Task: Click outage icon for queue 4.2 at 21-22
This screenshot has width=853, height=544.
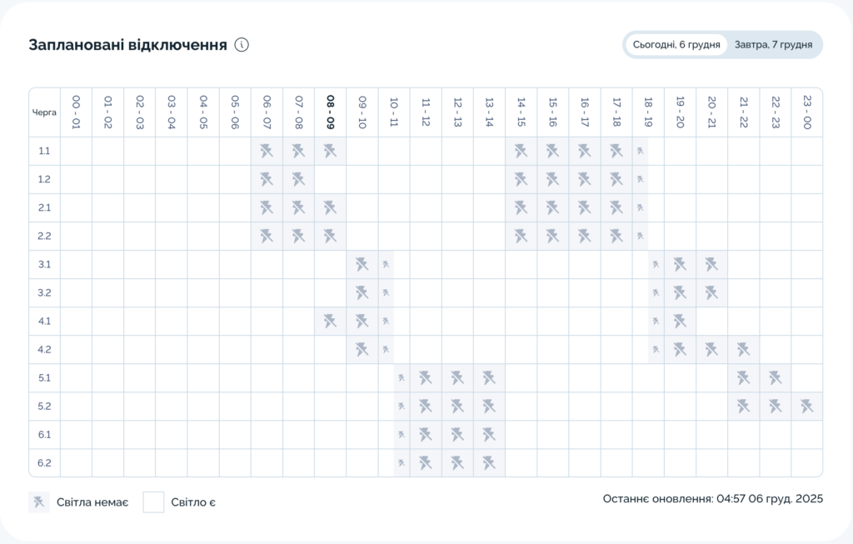Action: pyautogui.click(x=743, y=349)
